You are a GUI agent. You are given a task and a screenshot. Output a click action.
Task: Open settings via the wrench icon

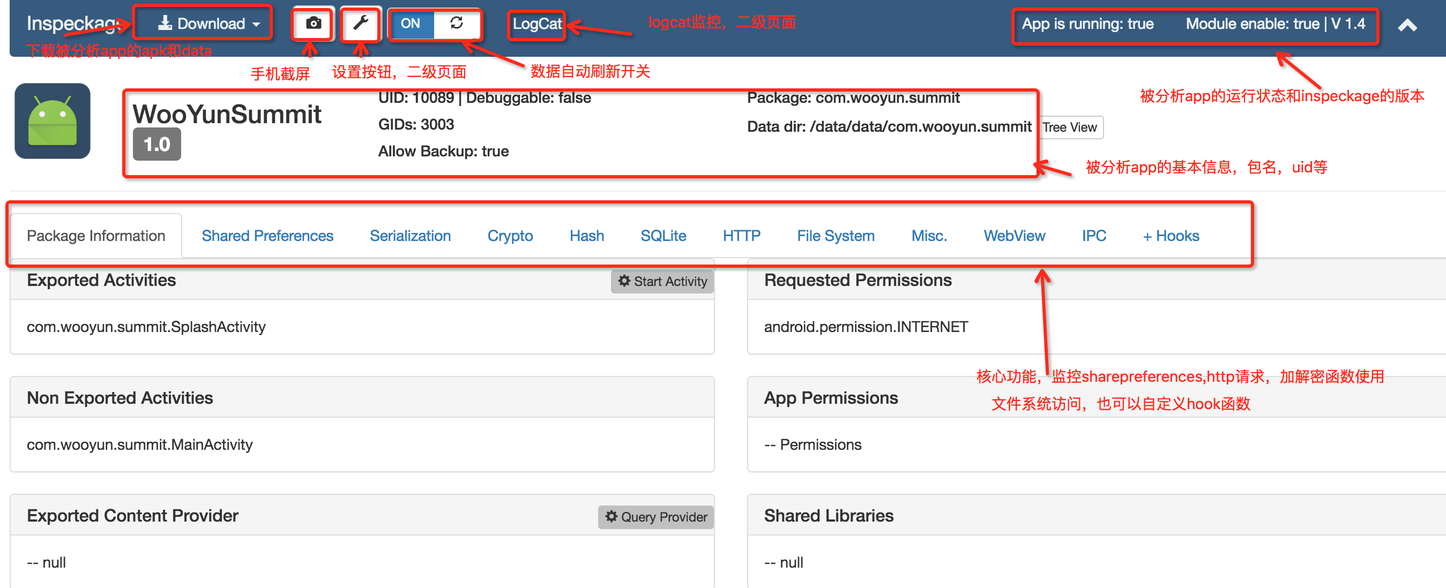pyautogui.click(x=360, y=24)
